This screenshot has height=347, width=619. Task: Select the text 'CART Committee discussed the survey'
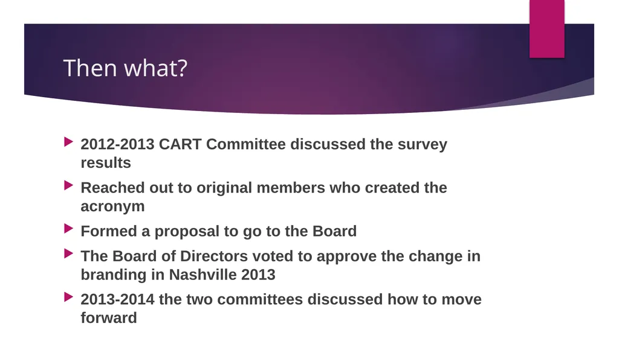pyautogui.click(x=303, y=144)
